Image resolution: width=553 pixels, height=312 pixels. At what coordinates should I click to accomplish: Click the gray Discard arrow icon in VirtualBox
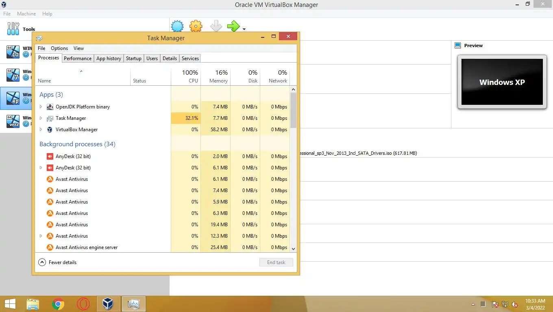click(x=216, y=26)
